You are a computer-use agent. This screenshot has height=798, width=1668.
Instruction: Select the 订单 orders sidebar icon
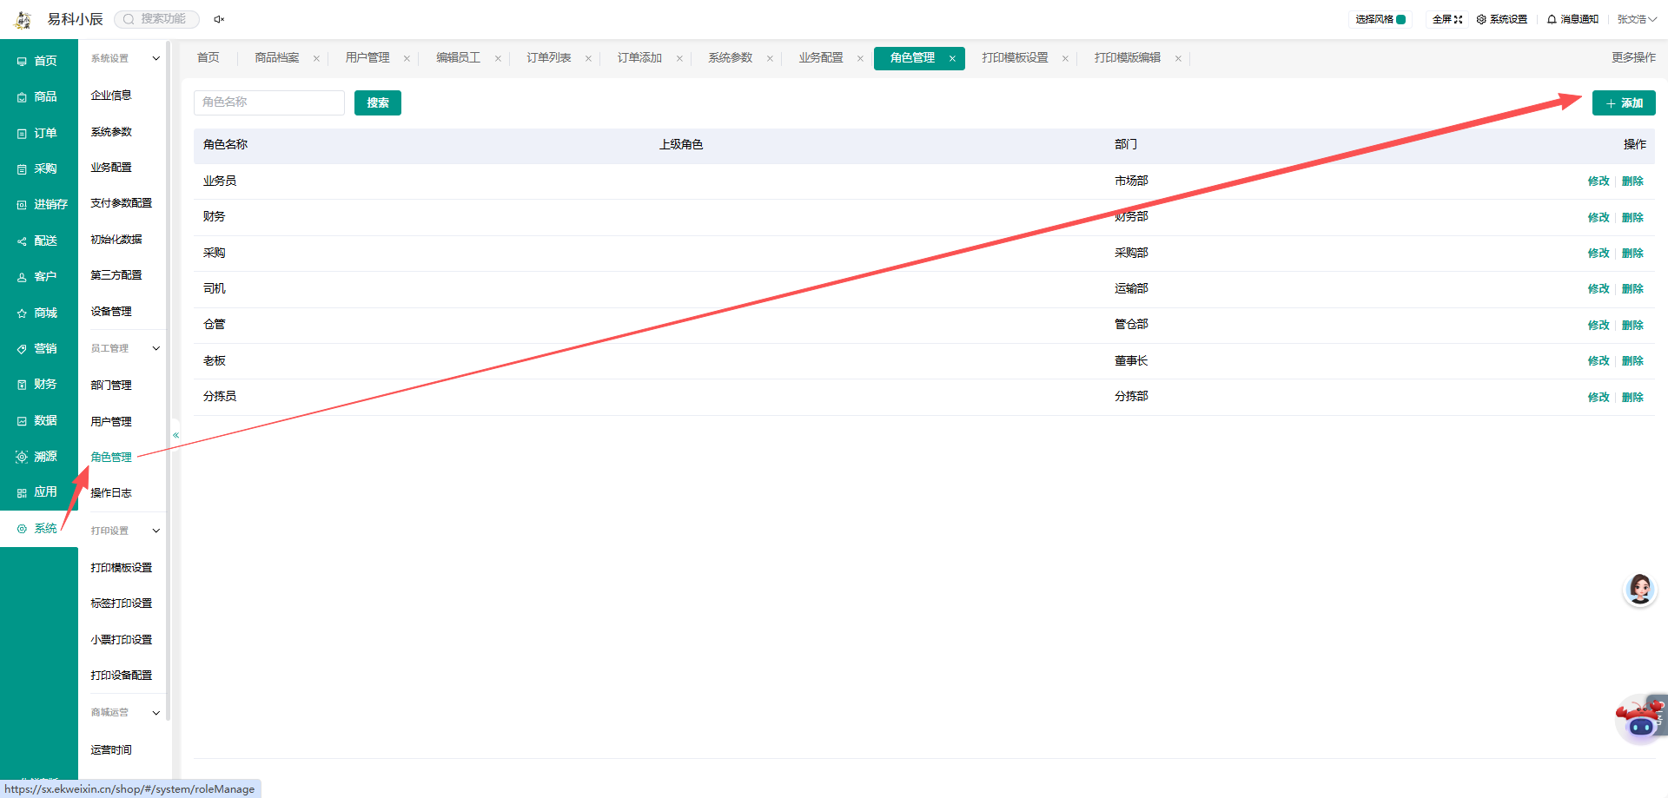click(22, 134)
